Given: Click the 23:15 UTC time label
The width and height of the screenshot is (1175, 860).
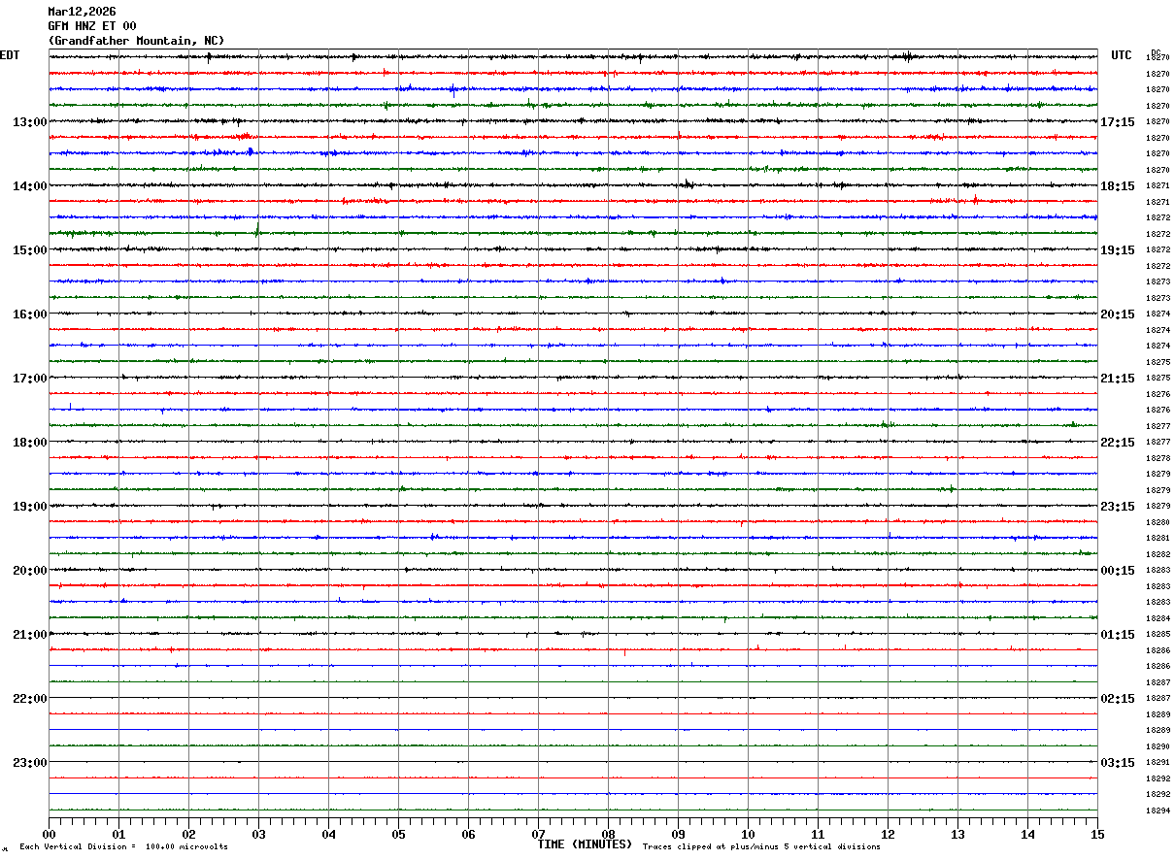Looking at the screenshot, I should point(1117,507).
